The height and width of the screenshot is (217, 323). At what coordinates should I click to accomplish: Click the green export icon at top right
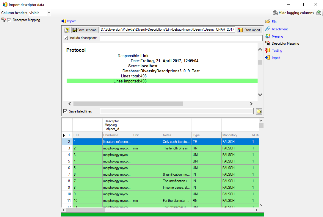click(319, 13)
